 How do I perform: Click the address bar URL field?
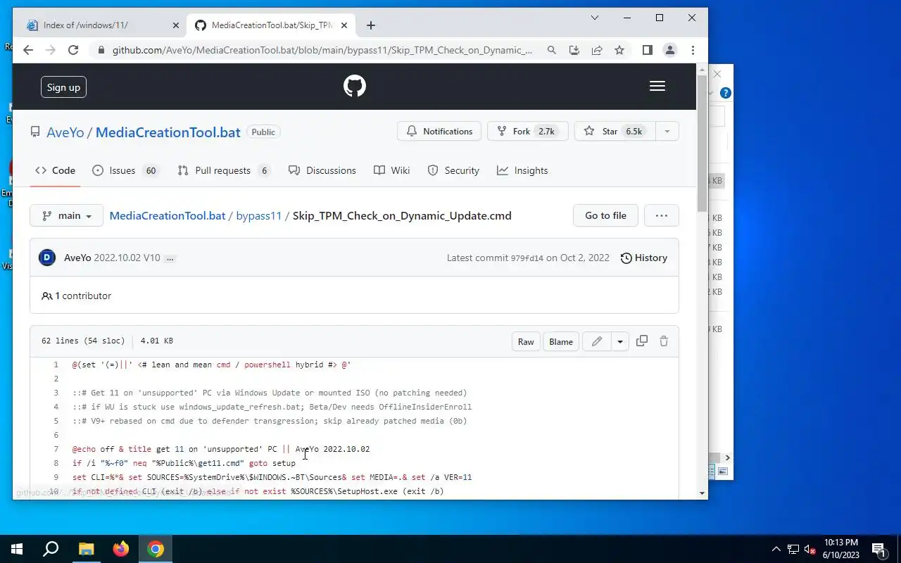coord(322,50)
